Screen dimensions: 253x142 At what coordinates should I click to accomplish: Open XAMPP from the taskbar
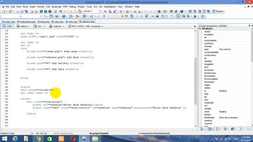[61, 138]
